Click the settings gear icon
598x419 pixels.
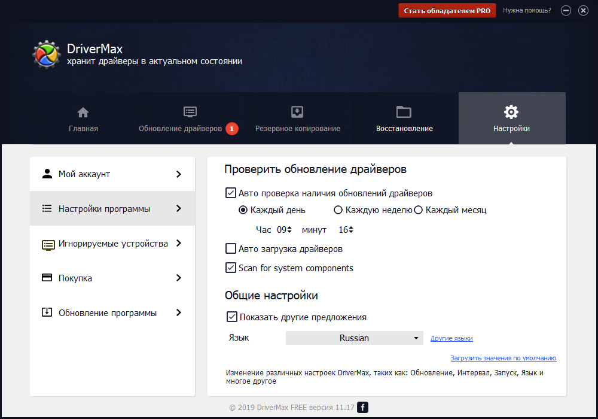click(x=511, y=112)
